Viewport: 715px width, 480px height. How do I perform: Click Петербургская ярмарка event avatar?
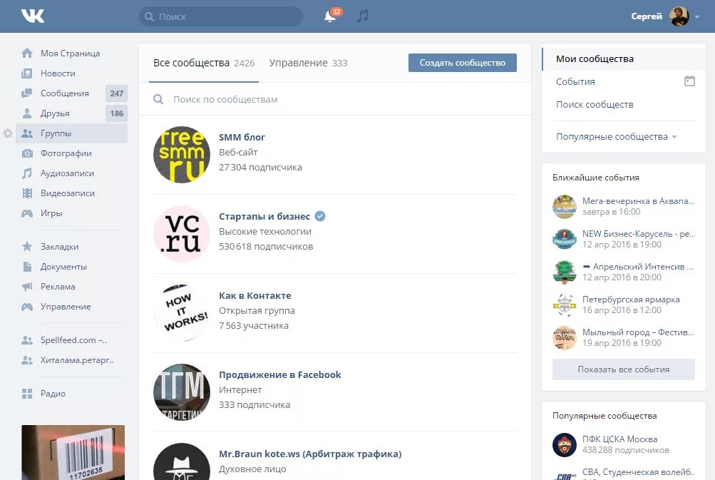565,305
